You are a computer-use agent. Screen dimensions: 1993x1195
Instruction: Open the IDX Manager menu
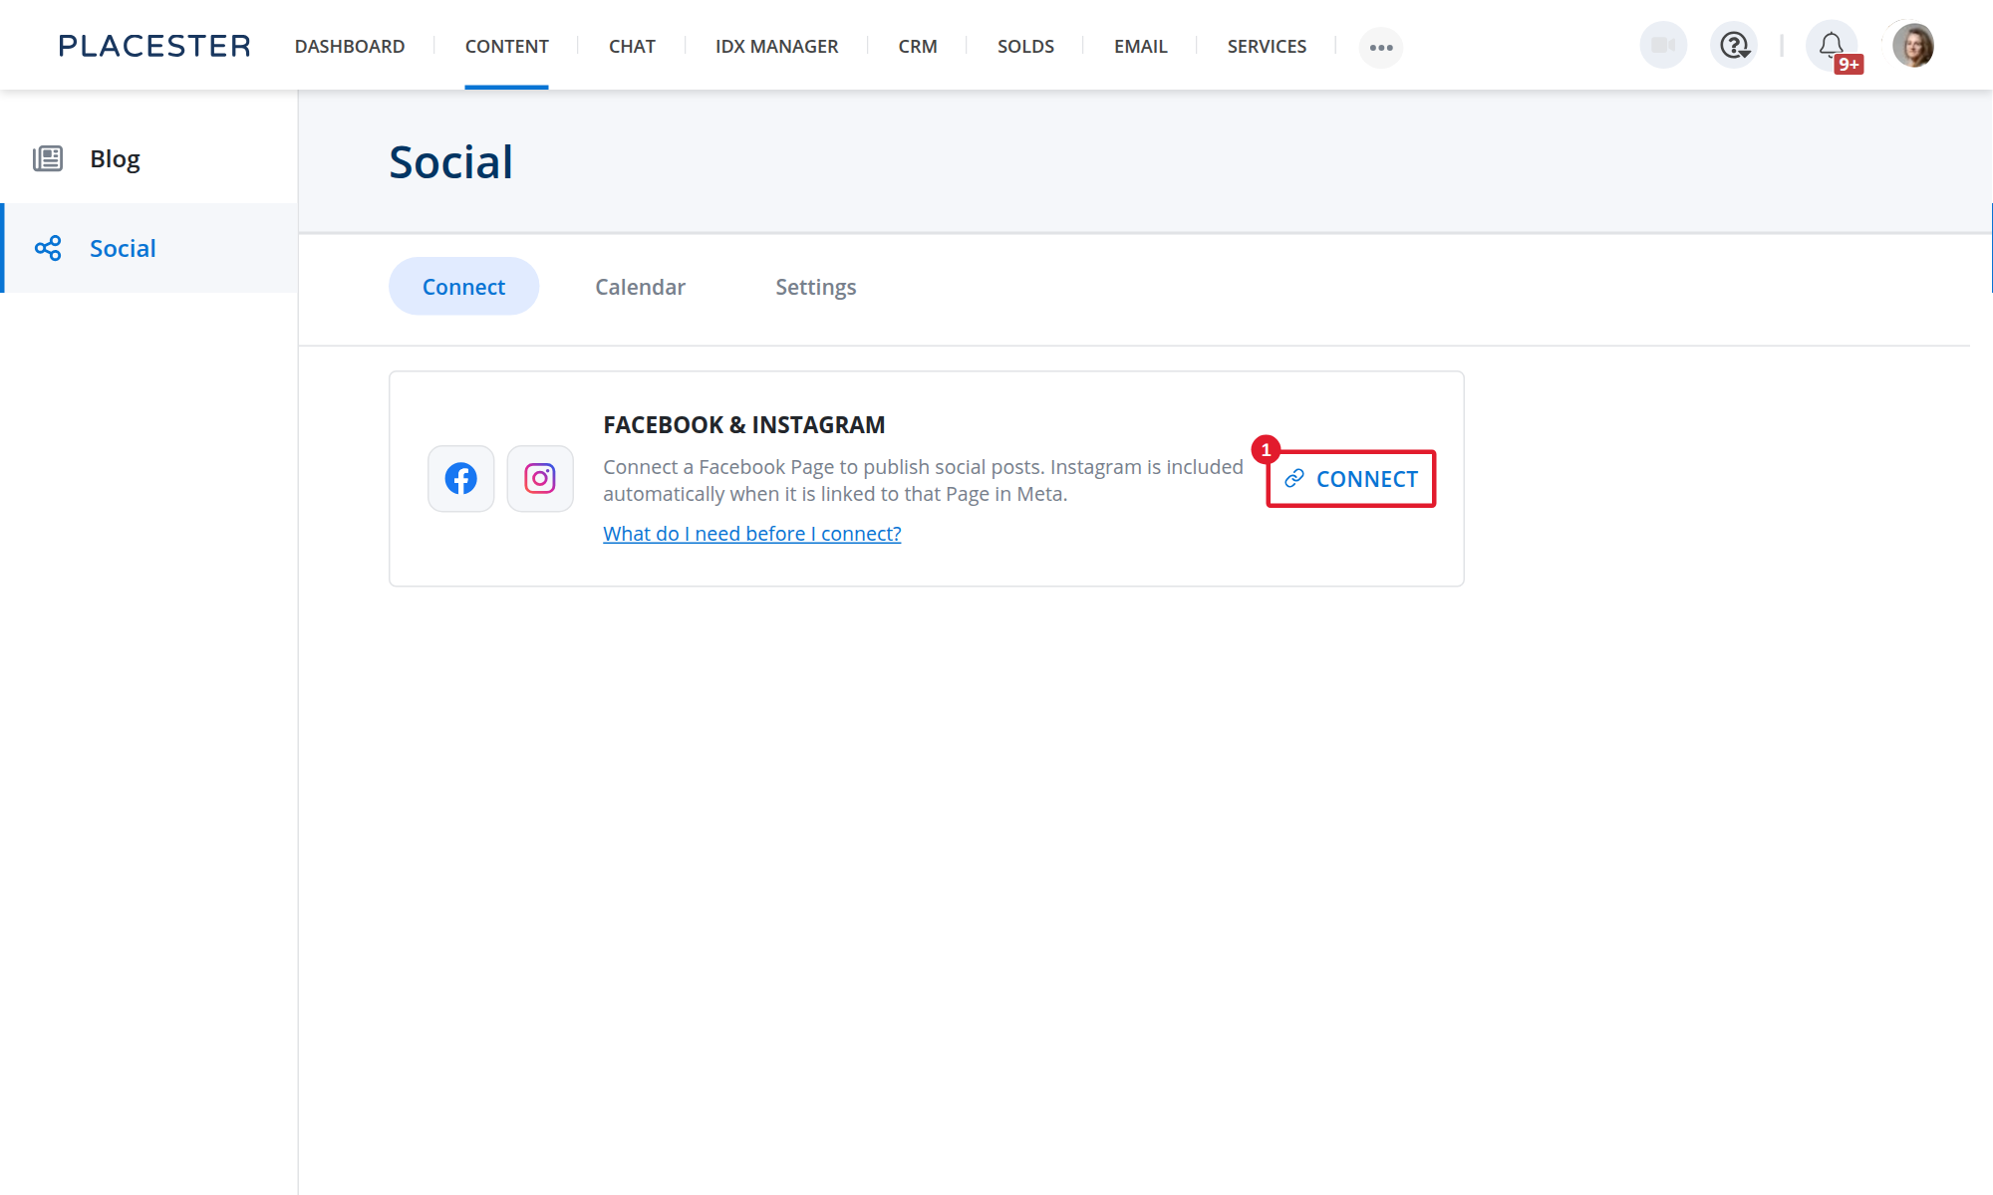pos(776,46)
